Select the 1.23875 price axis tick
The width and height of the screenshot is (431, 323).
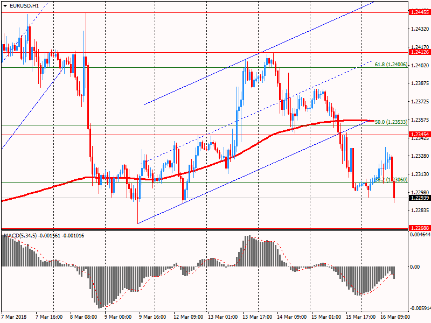tap(420, 83)
